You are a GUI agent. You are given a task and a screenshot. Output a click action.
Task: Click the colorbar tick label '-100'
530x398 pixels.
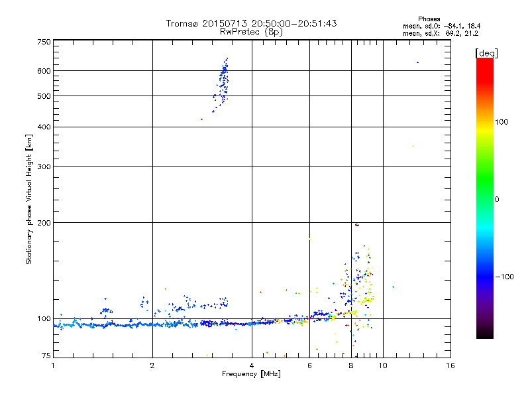pos(504,277)
